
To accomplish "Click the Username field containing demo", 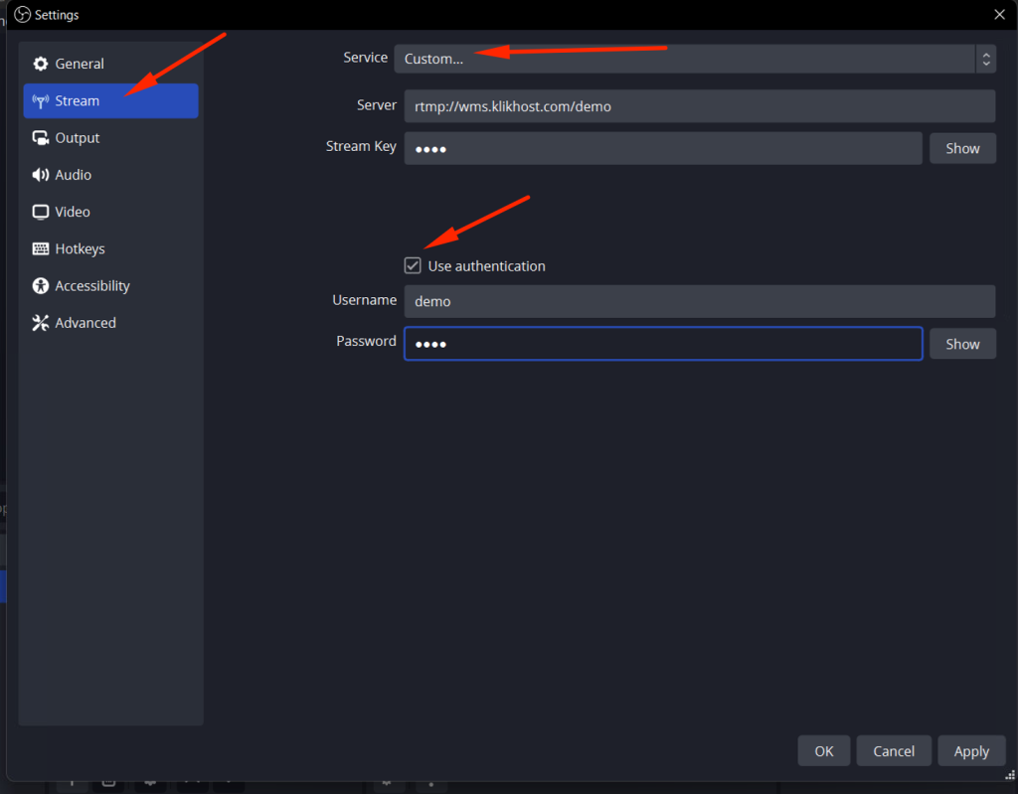I will 699,301.
